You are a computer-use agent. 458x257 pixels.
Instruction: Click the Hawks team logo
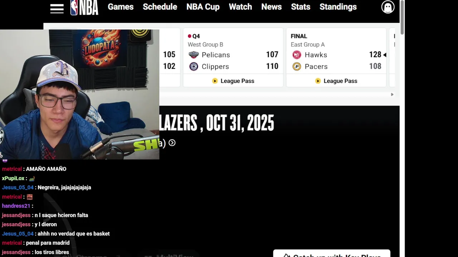[x=297, y=55]
